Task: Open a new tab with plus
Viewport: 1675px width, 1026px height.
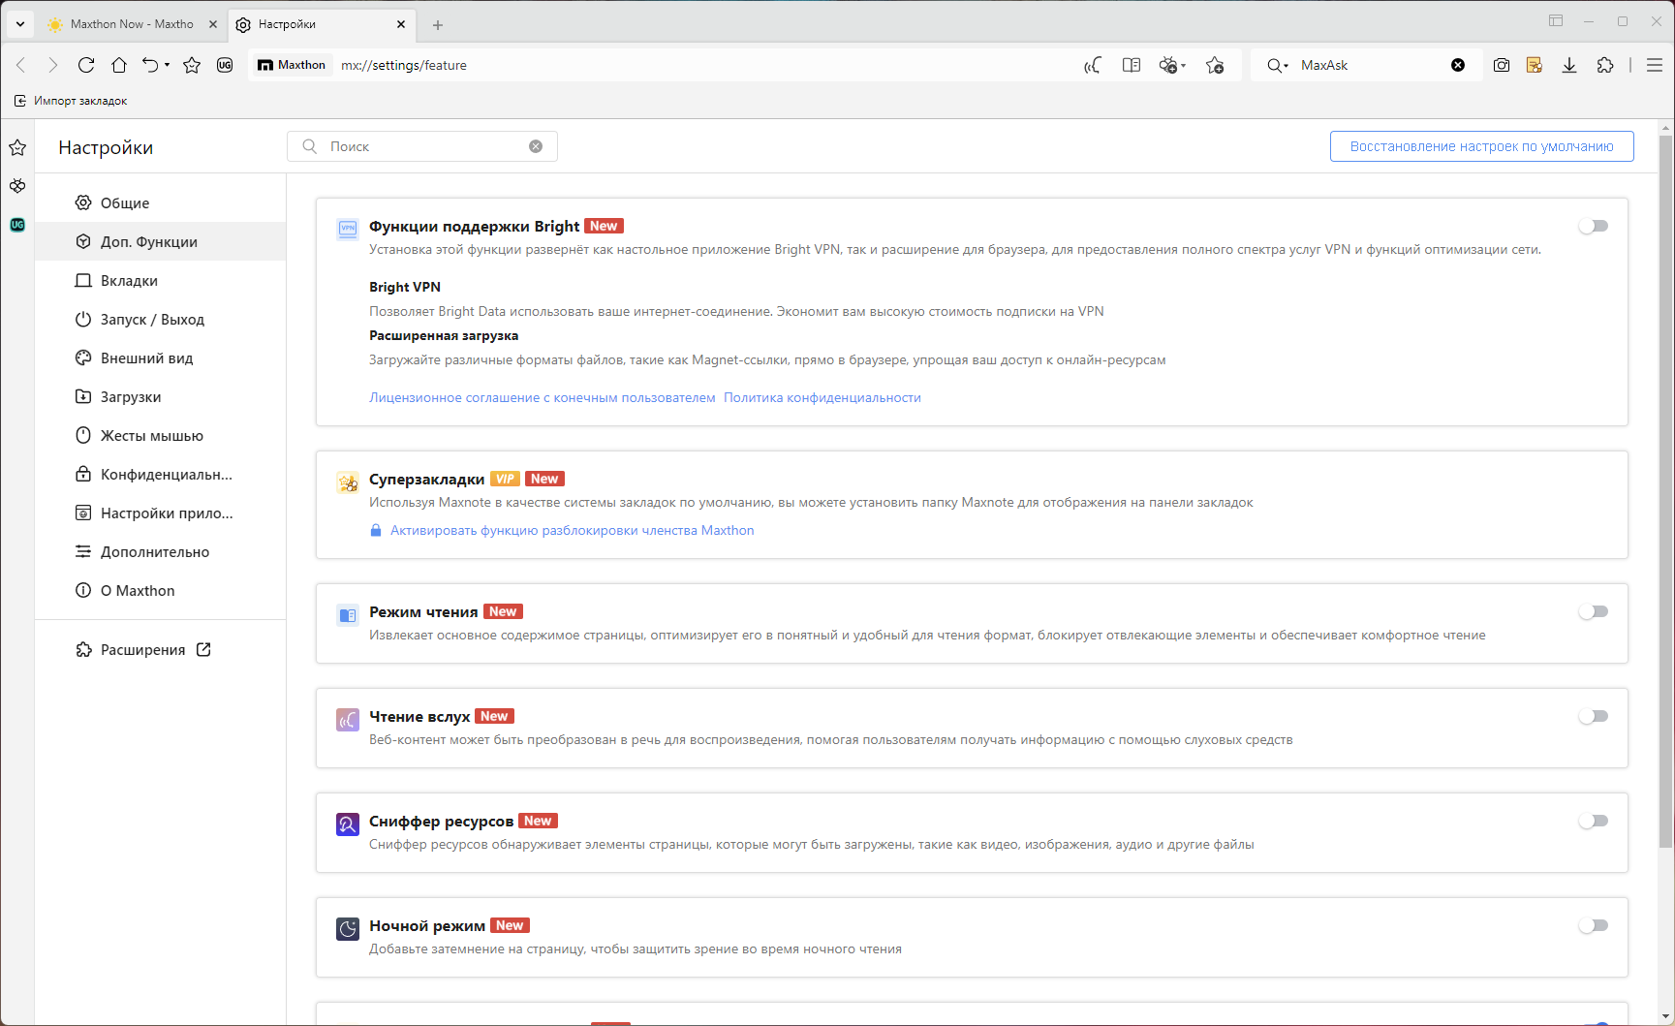Action: (x=438, y=24)
